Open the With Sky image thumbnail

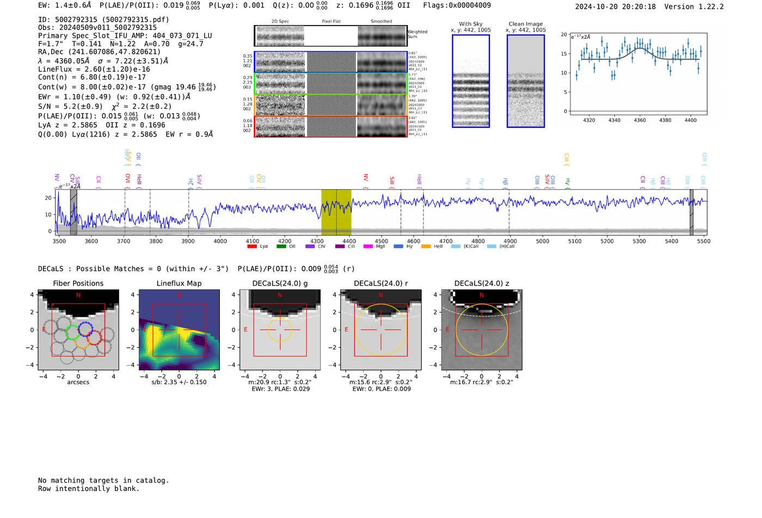(x=471, y=81)
